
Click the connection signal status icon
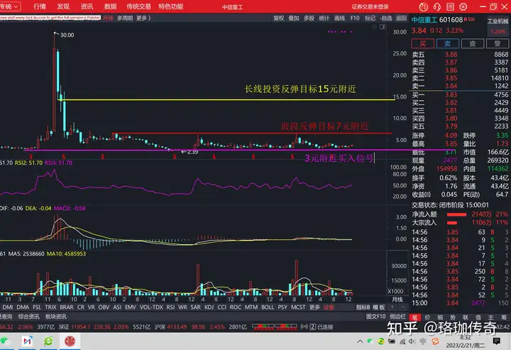[x=304, y=327]
